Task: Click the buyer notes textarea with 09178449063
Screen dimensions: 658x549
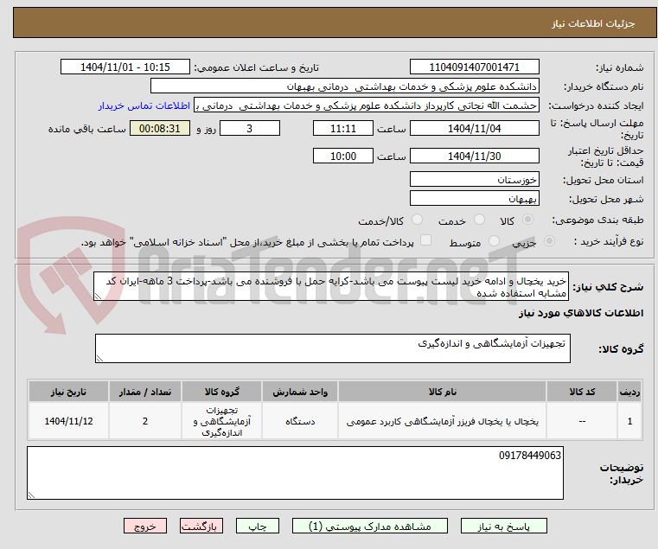Action: pos(295,473)
